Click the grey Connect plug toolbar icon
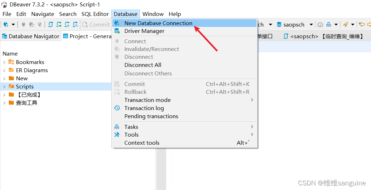 23,24
